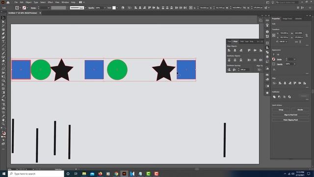Click Horizontal Distribute Space icon
The image size is (314, 177).
pyautogui.click(x=234, y=70)
